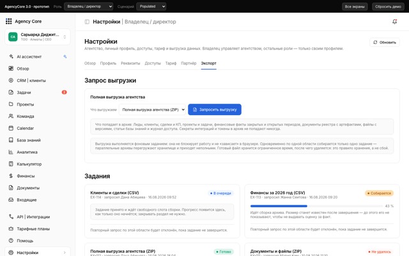Open Финансы dollar icon in sidebar
The height and width of the screenshot is (256, 409).
(11, 176)
